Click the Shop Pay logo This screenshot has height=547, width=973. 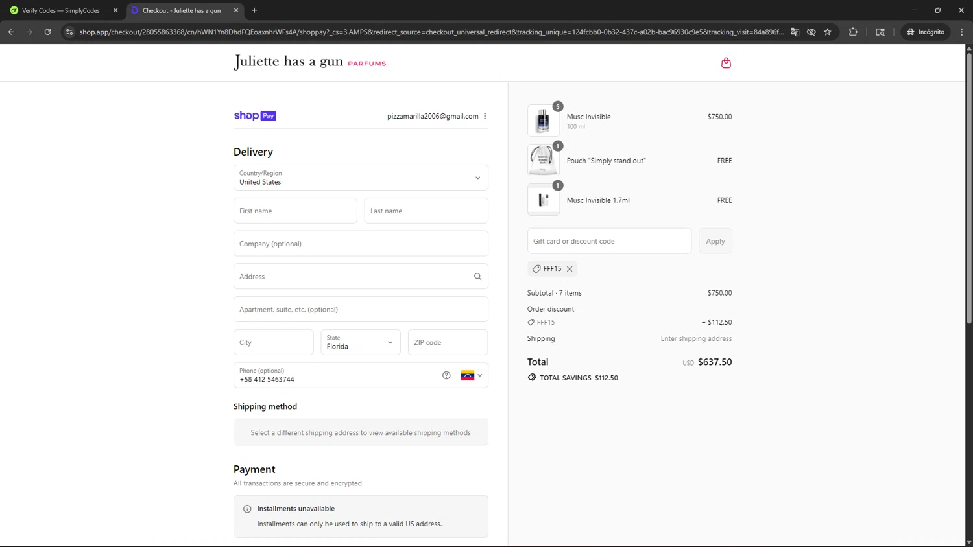255,116
